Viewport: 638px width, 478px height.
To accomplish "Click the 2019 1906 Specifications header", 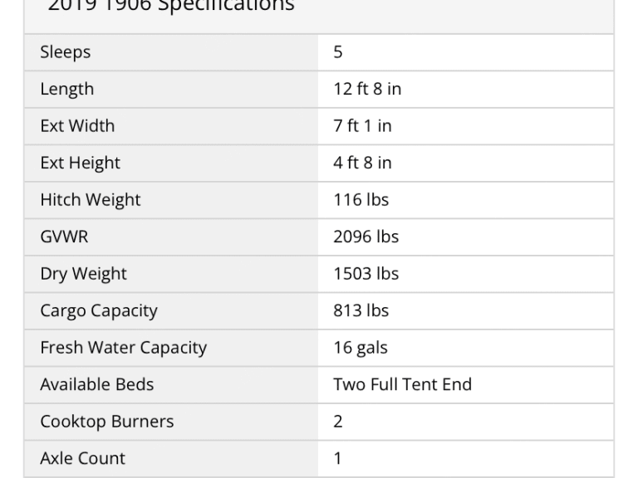I will coord(170,7).
